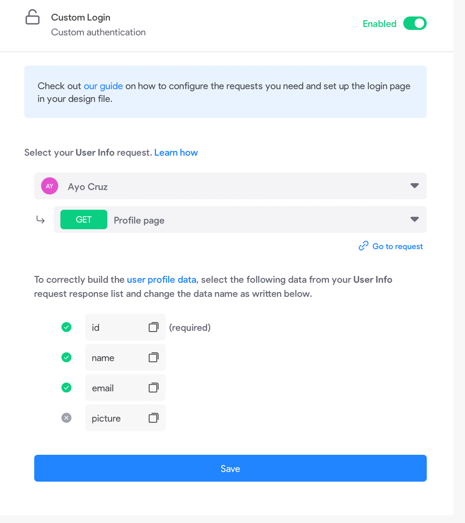The image size is (465, 523).
Task: Disable the Custom Login Enabled toggle
Action: coord(415,24)
